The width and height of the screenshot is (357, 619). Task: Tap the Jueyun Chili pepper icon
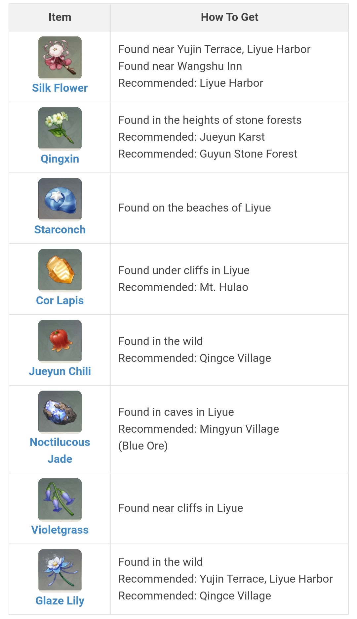[x=60, y=341]
